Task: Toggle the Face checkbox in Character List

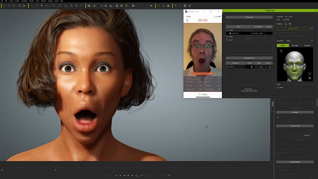Action: click(247, 67)
